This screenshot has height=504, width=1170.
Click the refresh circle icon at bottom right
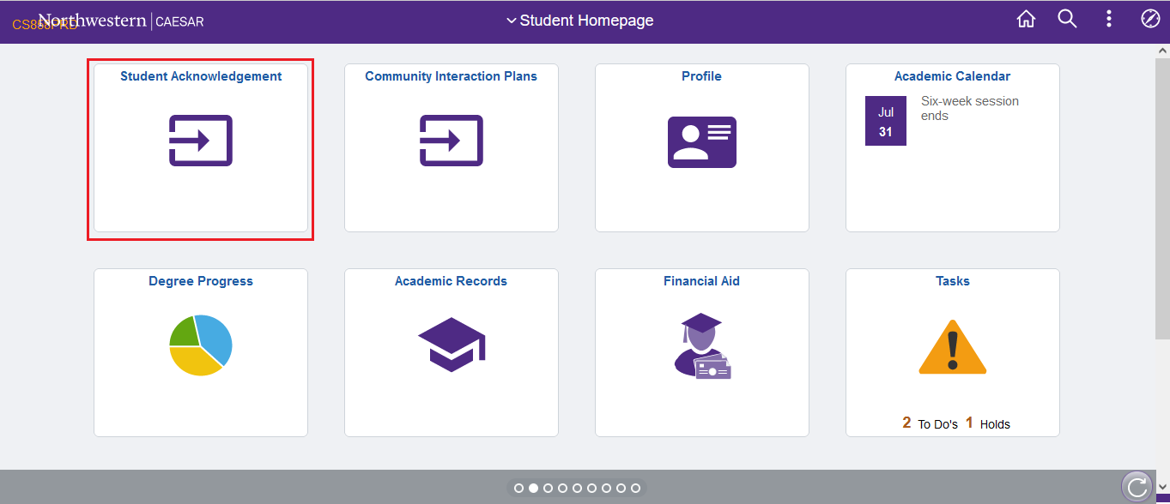click(x=1137, y=488)
